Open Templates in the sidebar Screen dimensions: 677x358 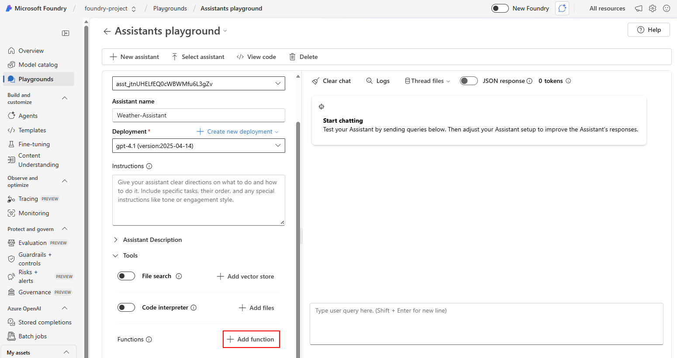point(32,130)
